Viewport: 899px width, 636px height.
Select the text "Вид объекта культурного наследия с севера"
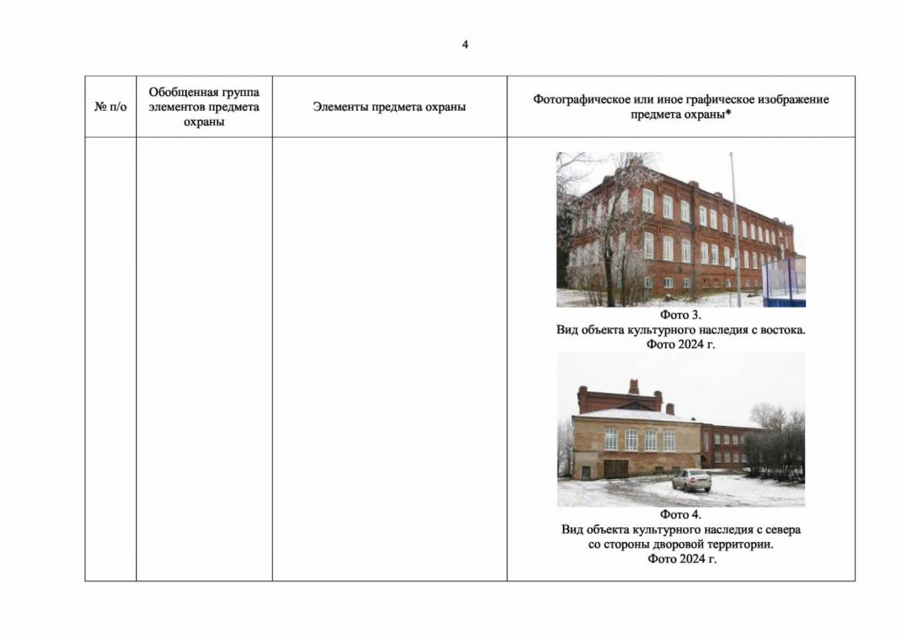tap(681, 529)
